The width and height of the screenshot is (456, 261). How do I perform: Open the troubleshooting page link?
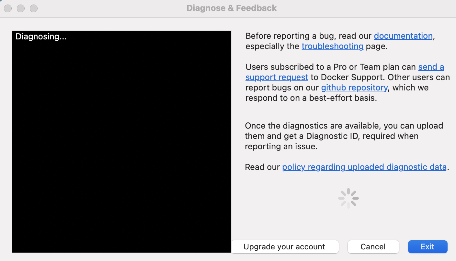[333, 46]
